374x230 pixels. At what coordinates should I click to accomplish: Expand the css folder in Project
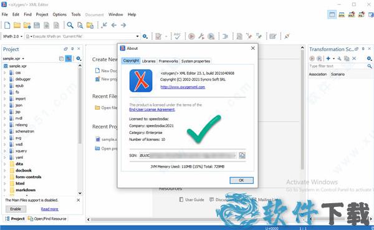(x=4, y=72)
